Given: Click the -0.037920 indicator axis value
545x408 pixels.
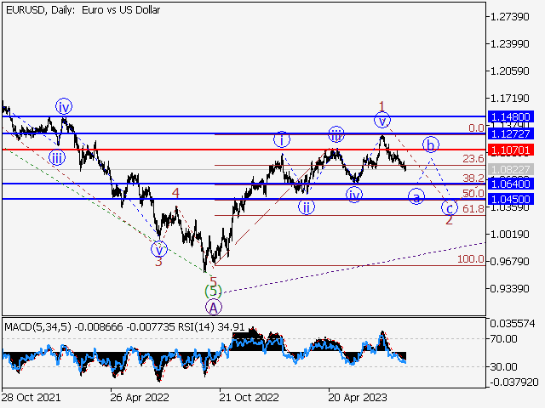Looking at the screenshot, I should [514, 382].
